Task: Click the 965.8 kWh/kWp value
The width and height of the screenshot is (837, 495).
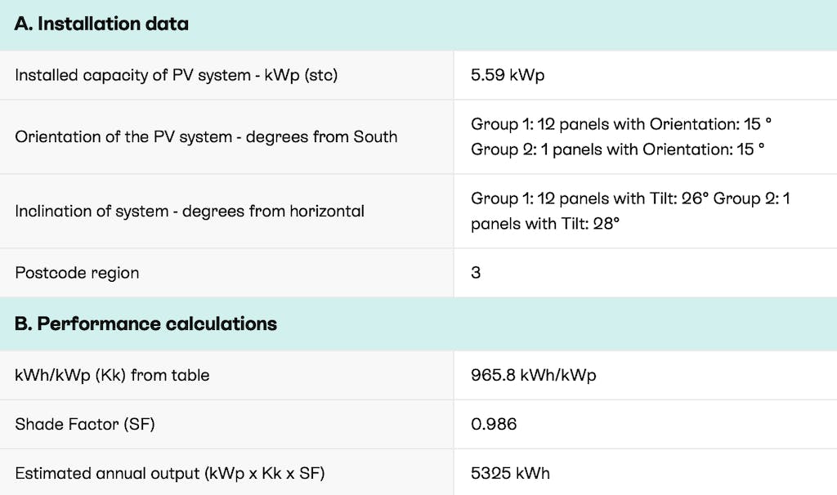Action: click(533, 376)
